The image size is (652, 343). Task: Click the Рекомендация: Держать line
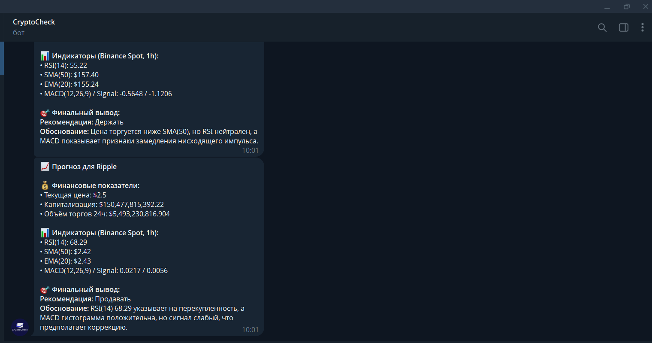tap(81, 122)
